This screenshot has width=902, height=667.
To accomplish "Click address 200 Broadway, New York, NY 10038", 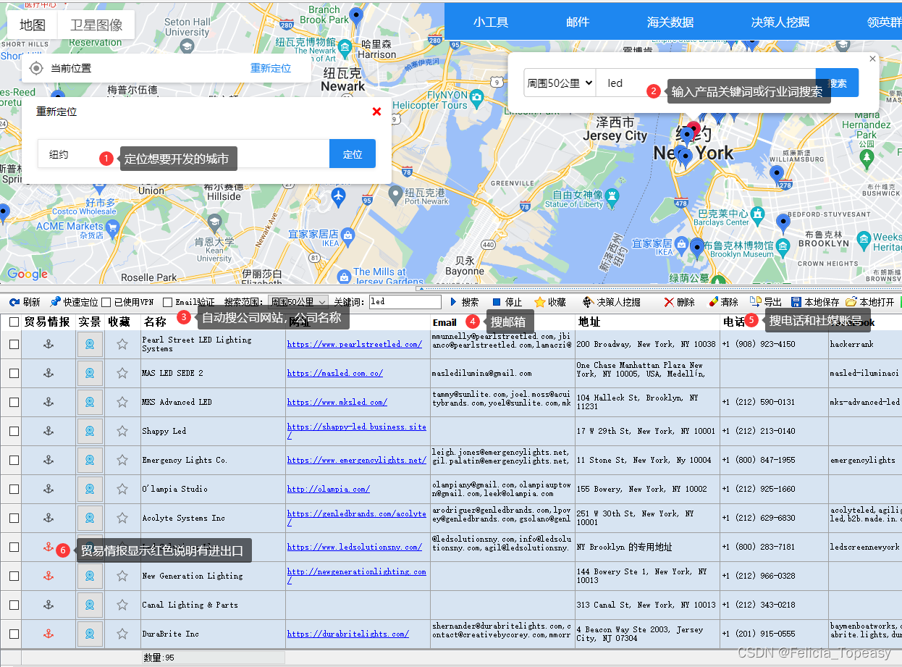I will click(646, 344).
